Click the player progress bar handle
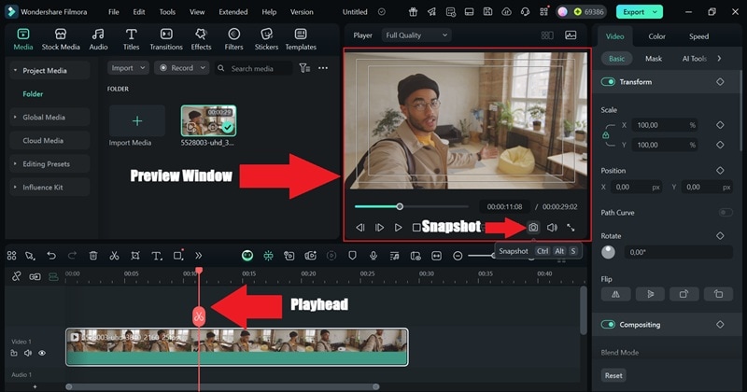 [400, 206]
